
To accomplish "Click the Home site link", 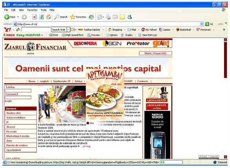I will tap(32, 81).
